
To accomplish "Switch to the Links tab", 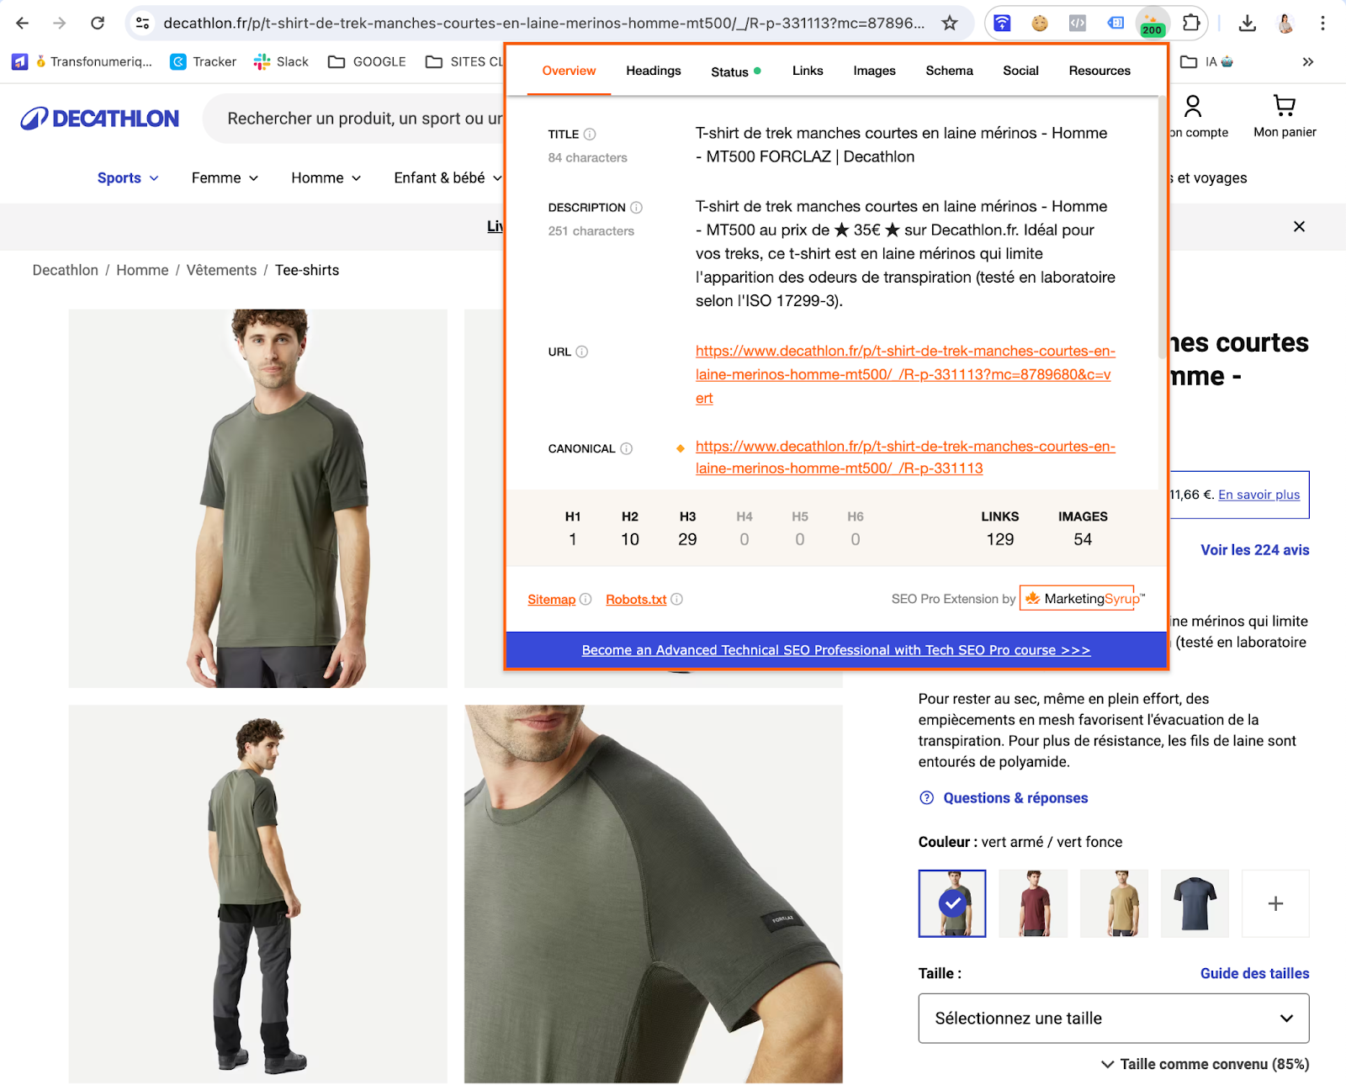I will (808, 71).
